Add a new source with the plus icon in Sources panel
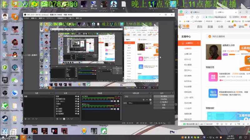This screenshot has width=250, height=140. [57, 119]
